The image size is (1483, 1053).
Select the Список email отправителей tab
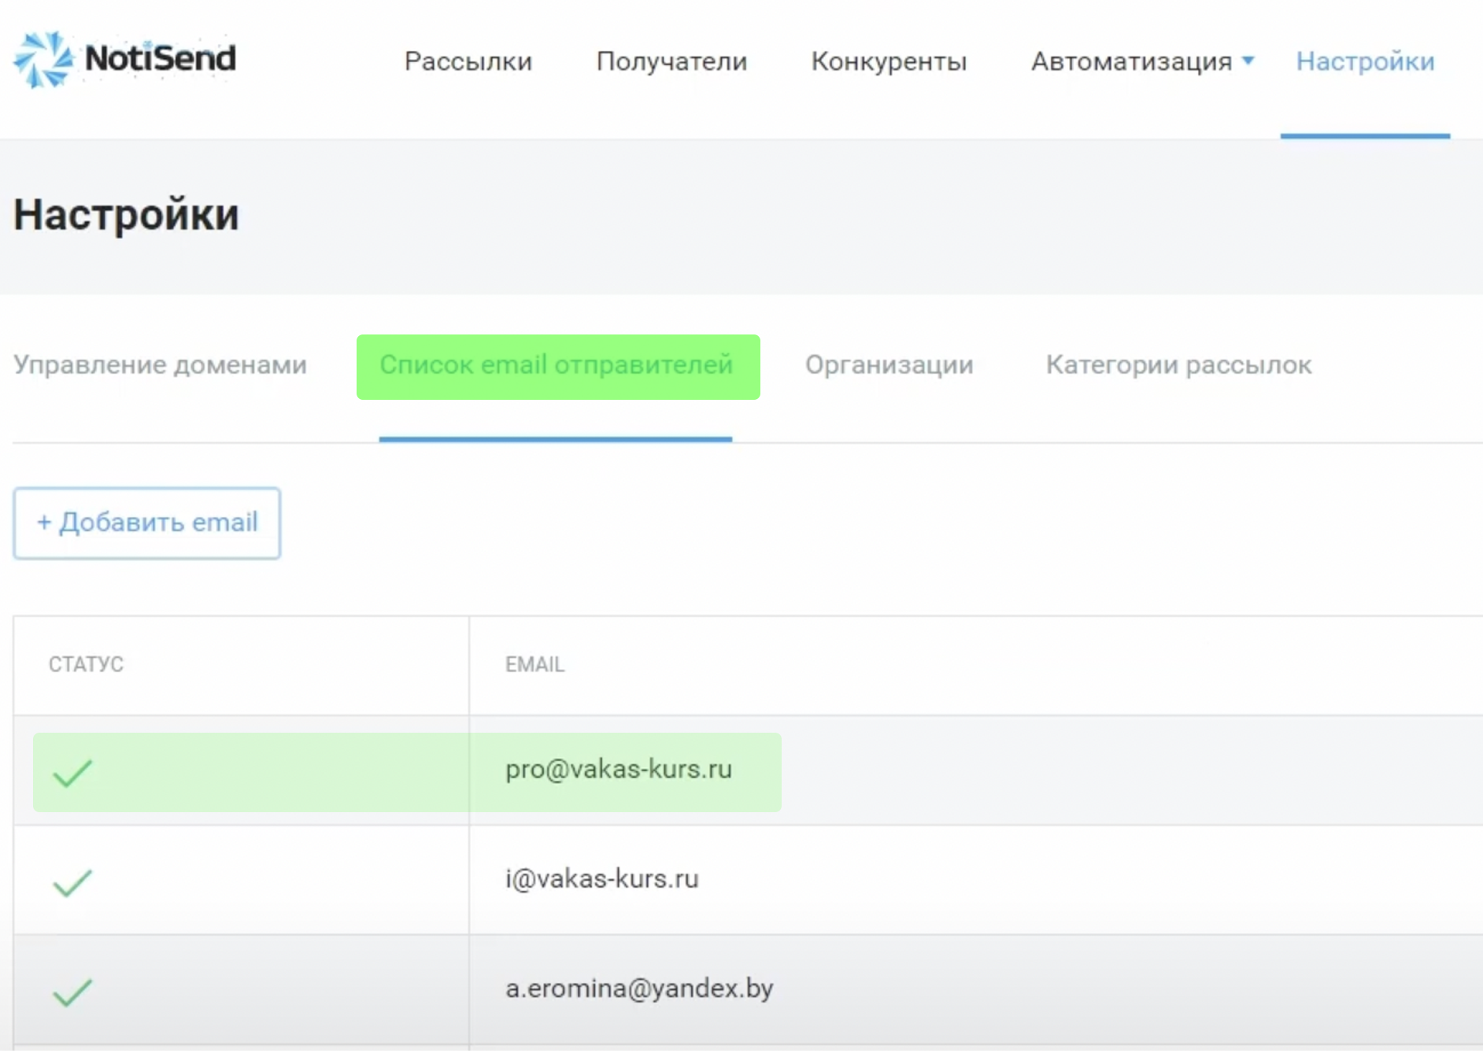pyautogui.click(x=557, y=365)
